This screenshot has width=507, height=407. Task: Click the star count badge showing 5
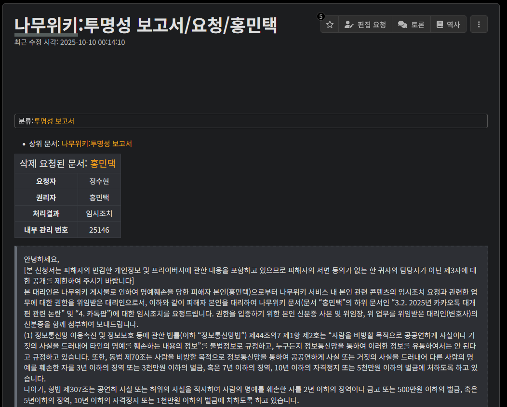[321, 16]
